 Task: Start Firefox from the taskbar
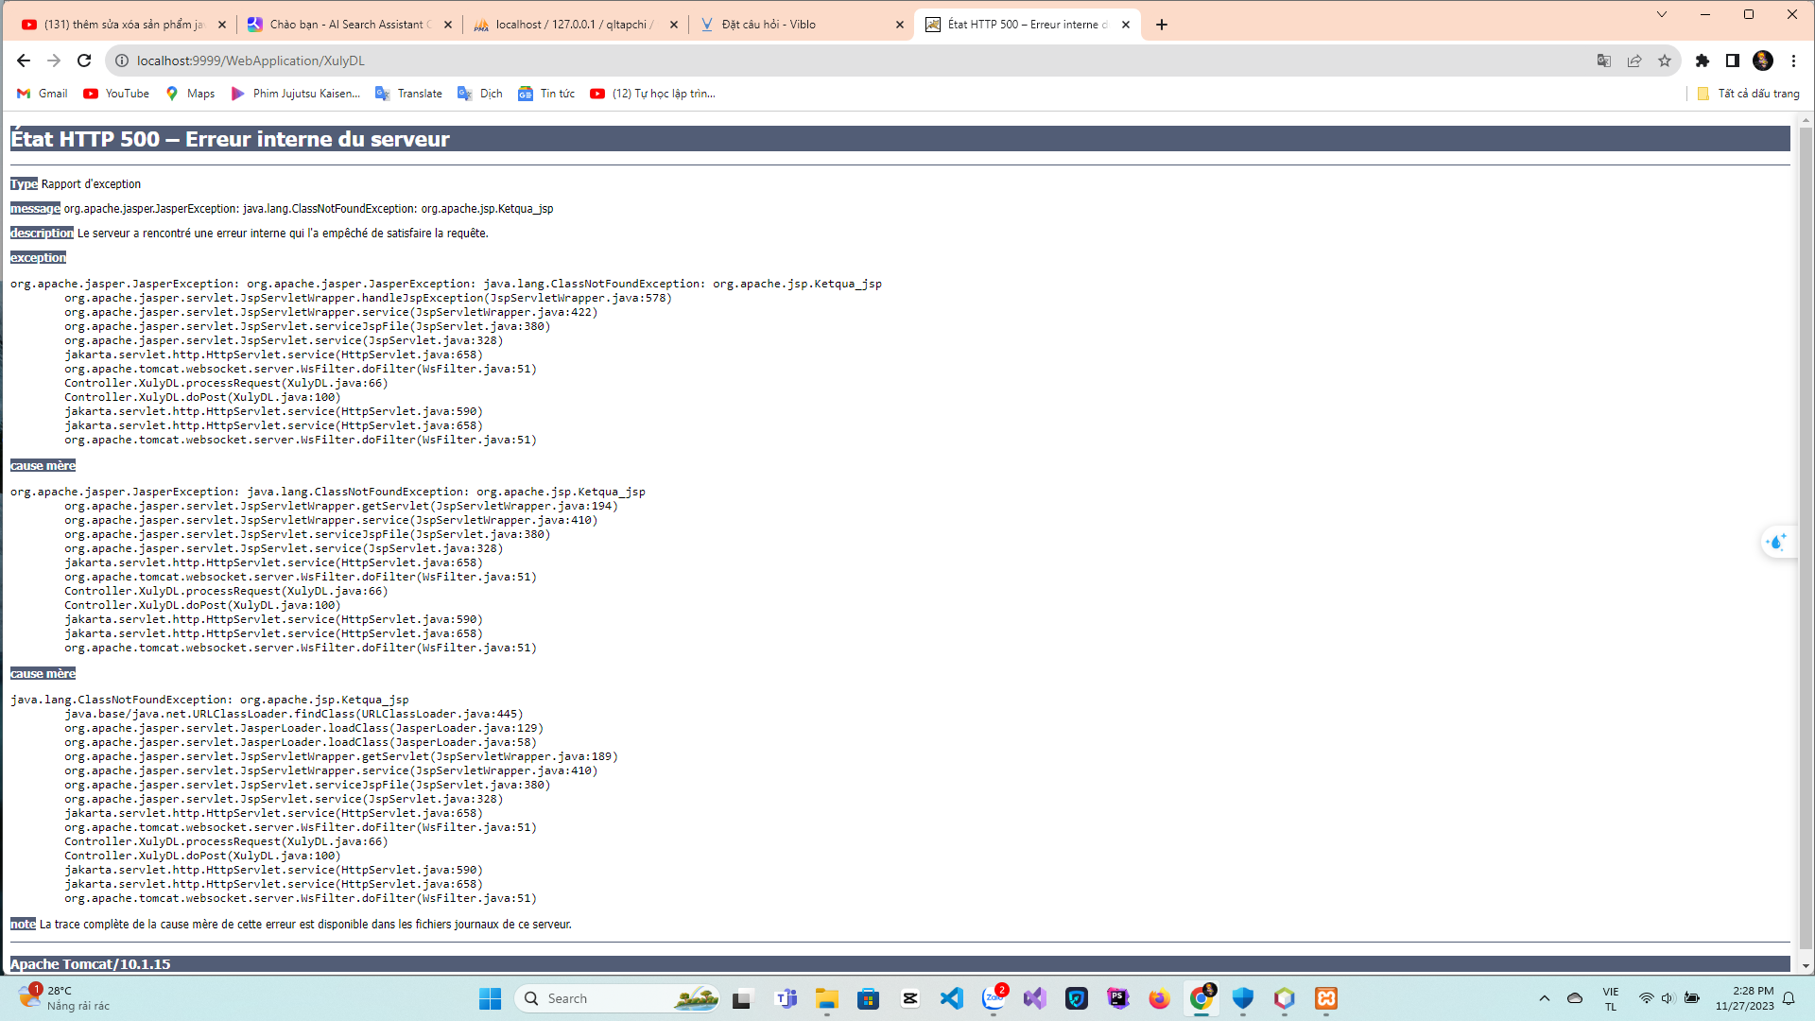tap(1160, 999)
